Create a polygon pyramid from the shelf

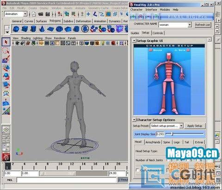(68, 29)
